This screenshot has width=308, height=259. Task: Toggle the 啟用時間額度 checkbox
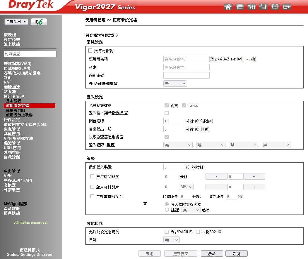[x=92, y=176]
